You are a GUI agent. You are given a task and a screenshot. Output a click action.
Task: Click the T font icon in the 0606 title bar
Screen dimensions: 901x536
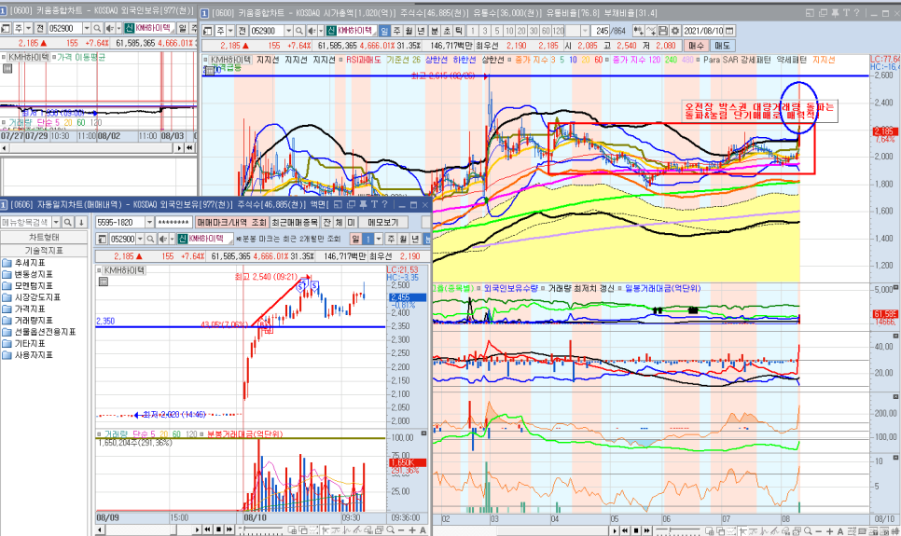[x=374, y=204]
